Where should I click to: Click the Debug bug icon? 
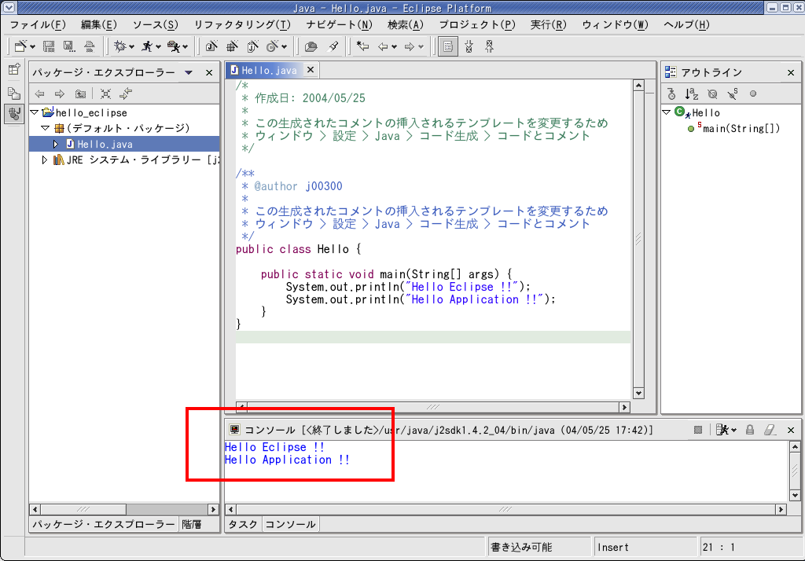pyautogui.click(x=120, y=46)
